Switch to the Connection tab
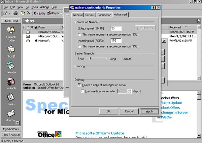This screenshot has width=202, height=143. [x=104, y=15]
